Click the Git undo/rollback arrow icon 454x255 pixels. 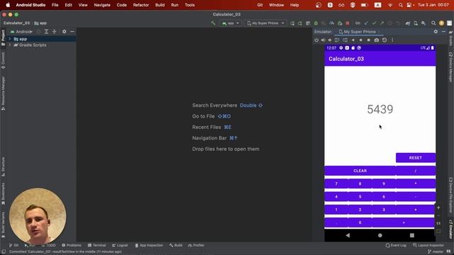click(398, 23)
